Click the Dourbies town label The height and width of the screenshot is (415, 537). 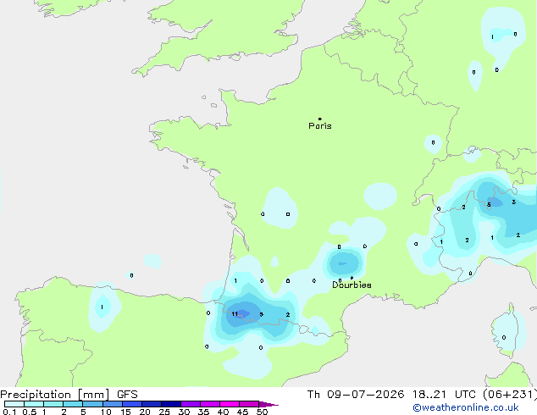point(352,285)
